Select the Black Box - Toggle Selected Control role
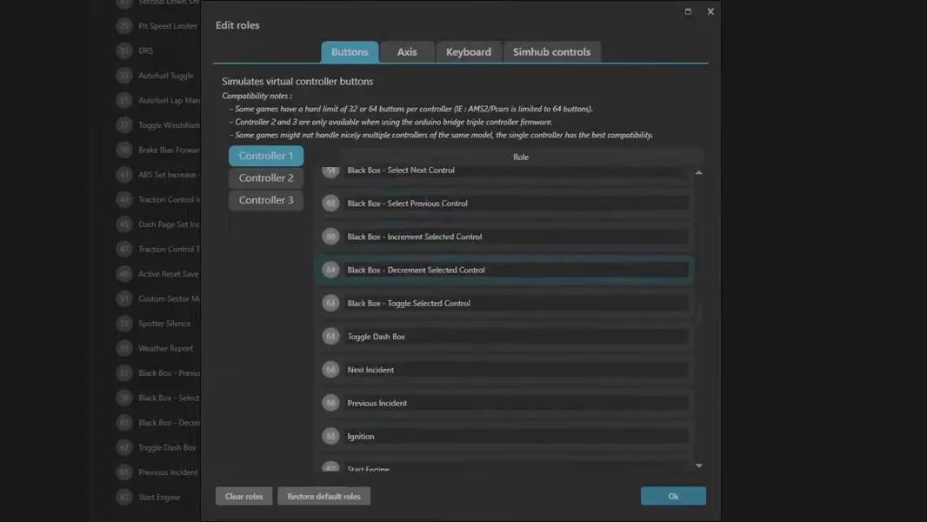The image size is (927, 522). 517,304
